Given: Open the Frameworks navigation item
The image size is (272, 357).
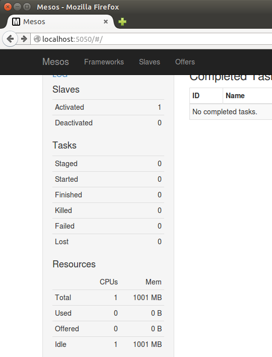Looking at the screenshot, I should click(x=104, y=62).
